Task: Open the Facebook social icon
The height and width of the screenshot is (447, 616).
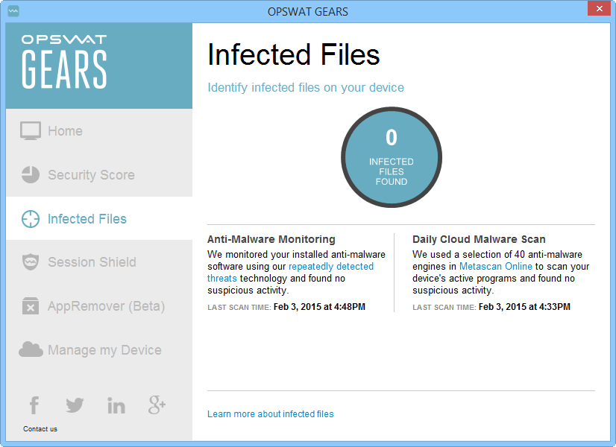Action: point(34,405)
